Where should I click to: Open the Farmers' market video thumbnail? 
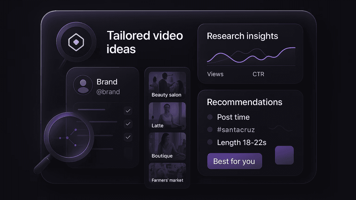(x=167, y=173)
